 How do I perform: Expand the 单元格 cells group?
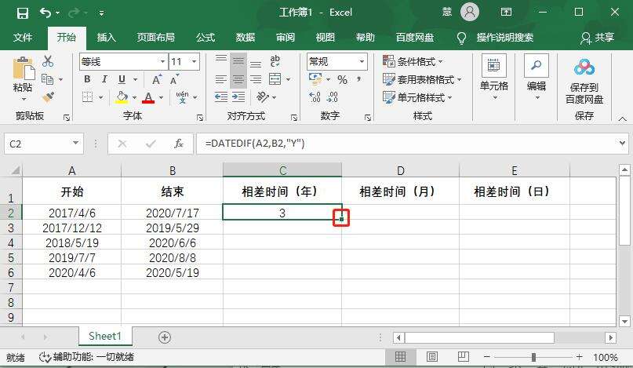point(494,78)
